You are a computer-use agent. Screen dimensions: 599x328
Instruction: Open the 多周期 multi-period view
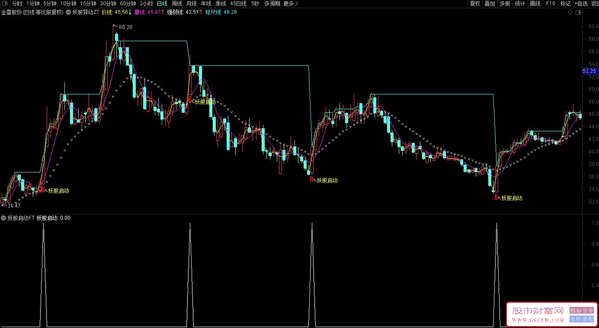click(x=272, y=3)
